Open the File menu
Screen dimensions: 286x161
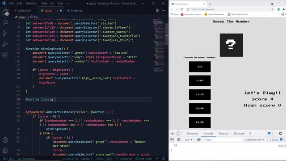coord(12,3)
